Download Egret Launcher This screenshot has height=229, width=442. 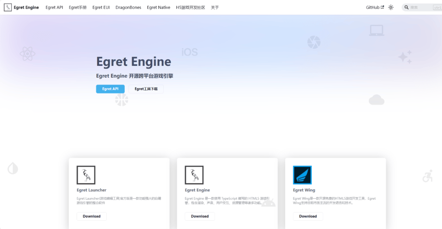click(x=92, y=216)
